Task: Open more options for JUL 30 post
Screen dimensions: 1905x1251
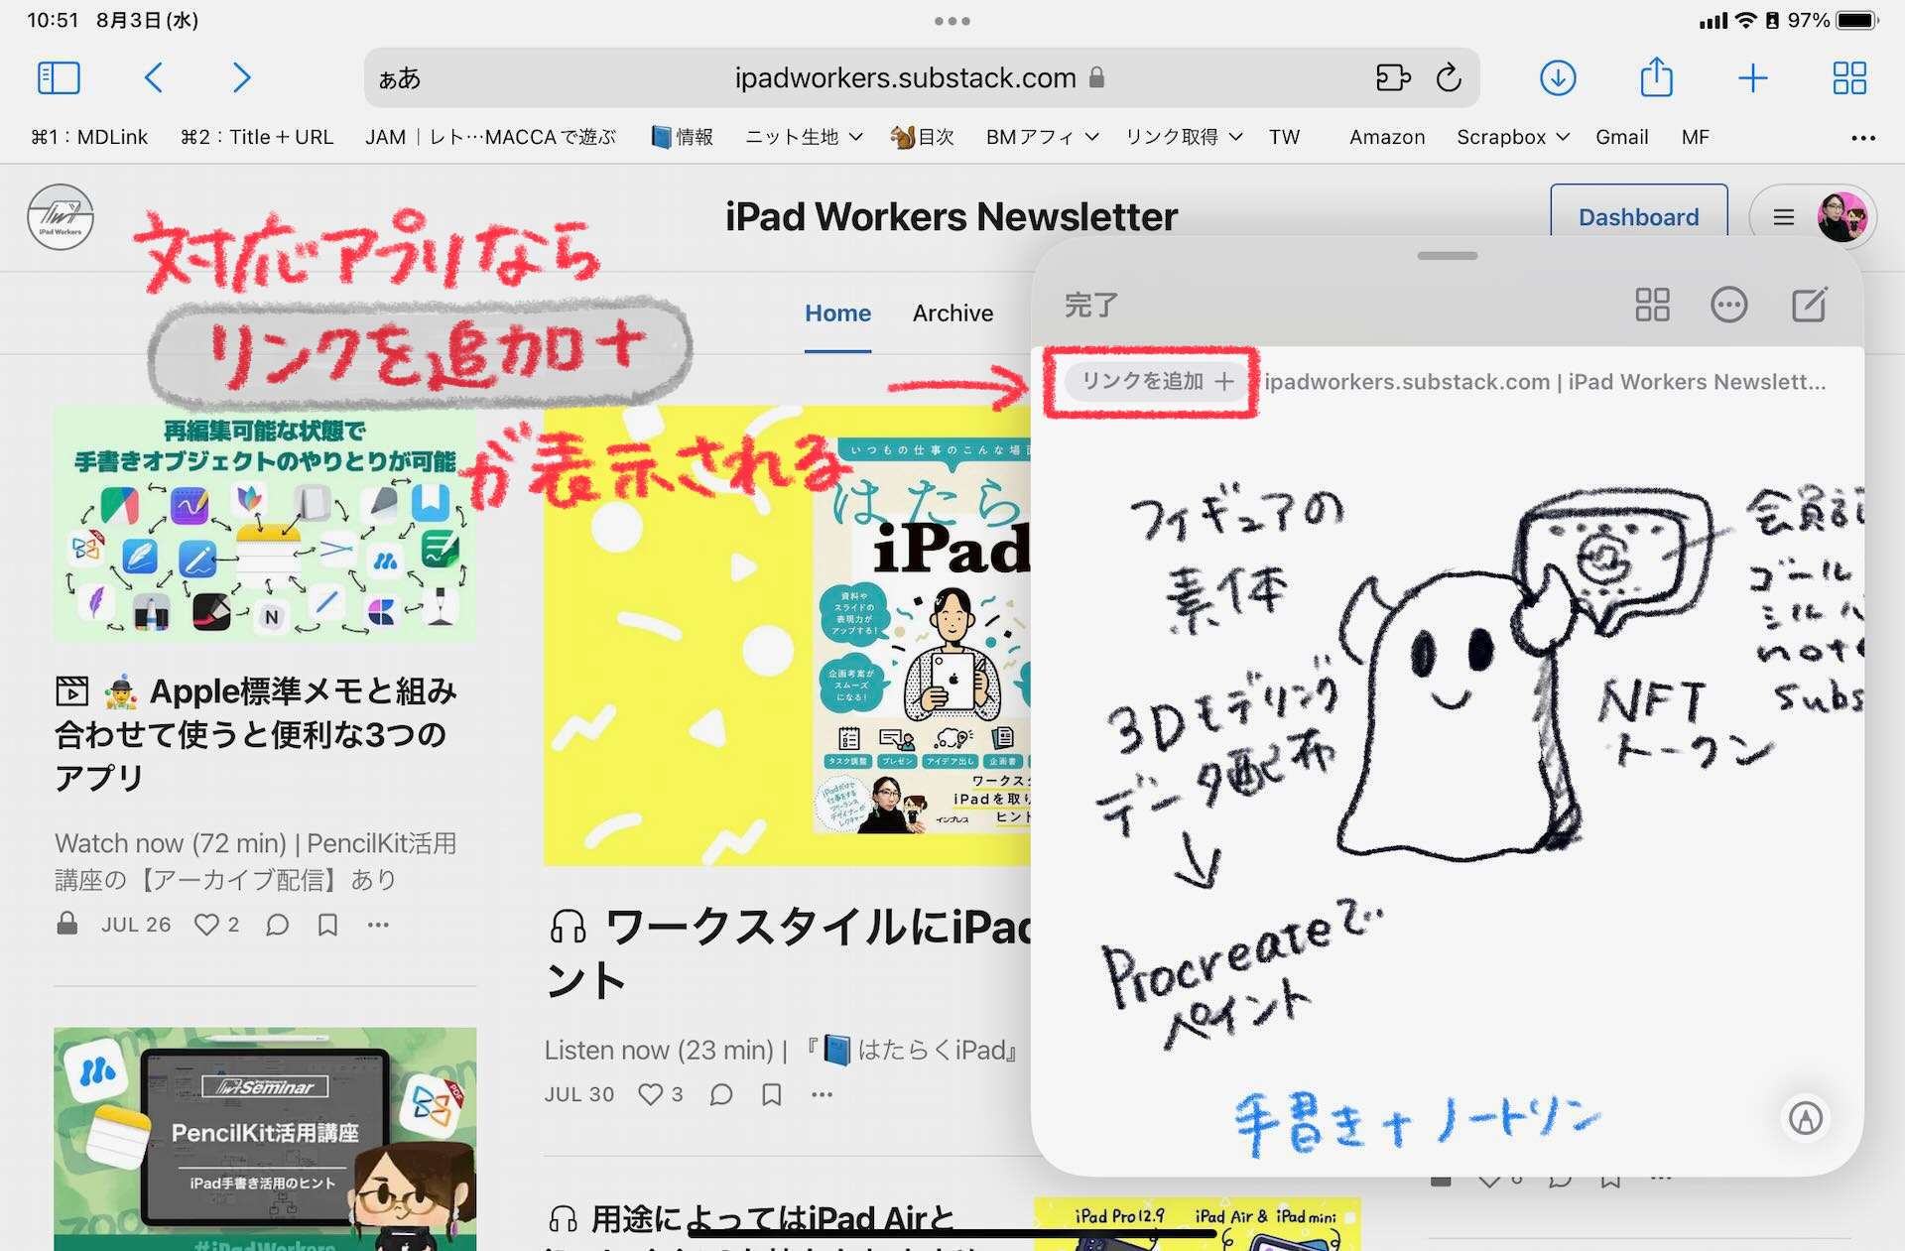Action: coord(822,1094)
